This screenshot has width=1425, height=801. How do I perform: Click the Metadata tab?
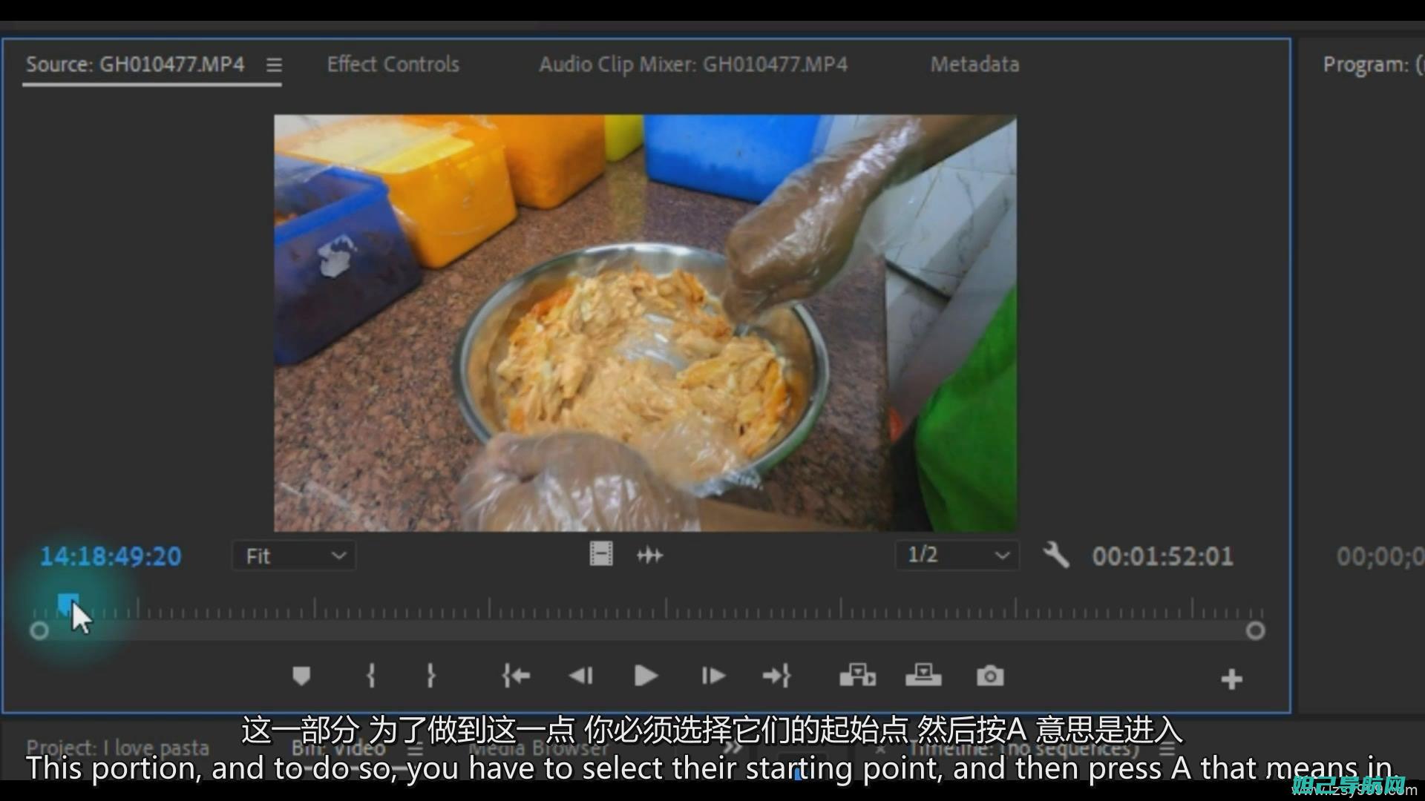[x=974, y=64]
